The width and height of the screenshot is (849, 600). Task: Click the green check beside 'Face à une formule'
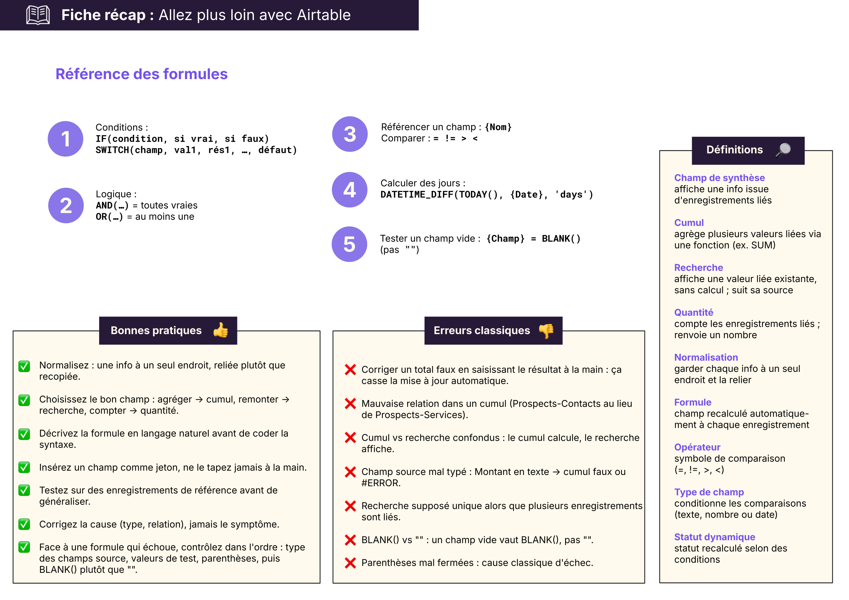[x=24, y=547]
